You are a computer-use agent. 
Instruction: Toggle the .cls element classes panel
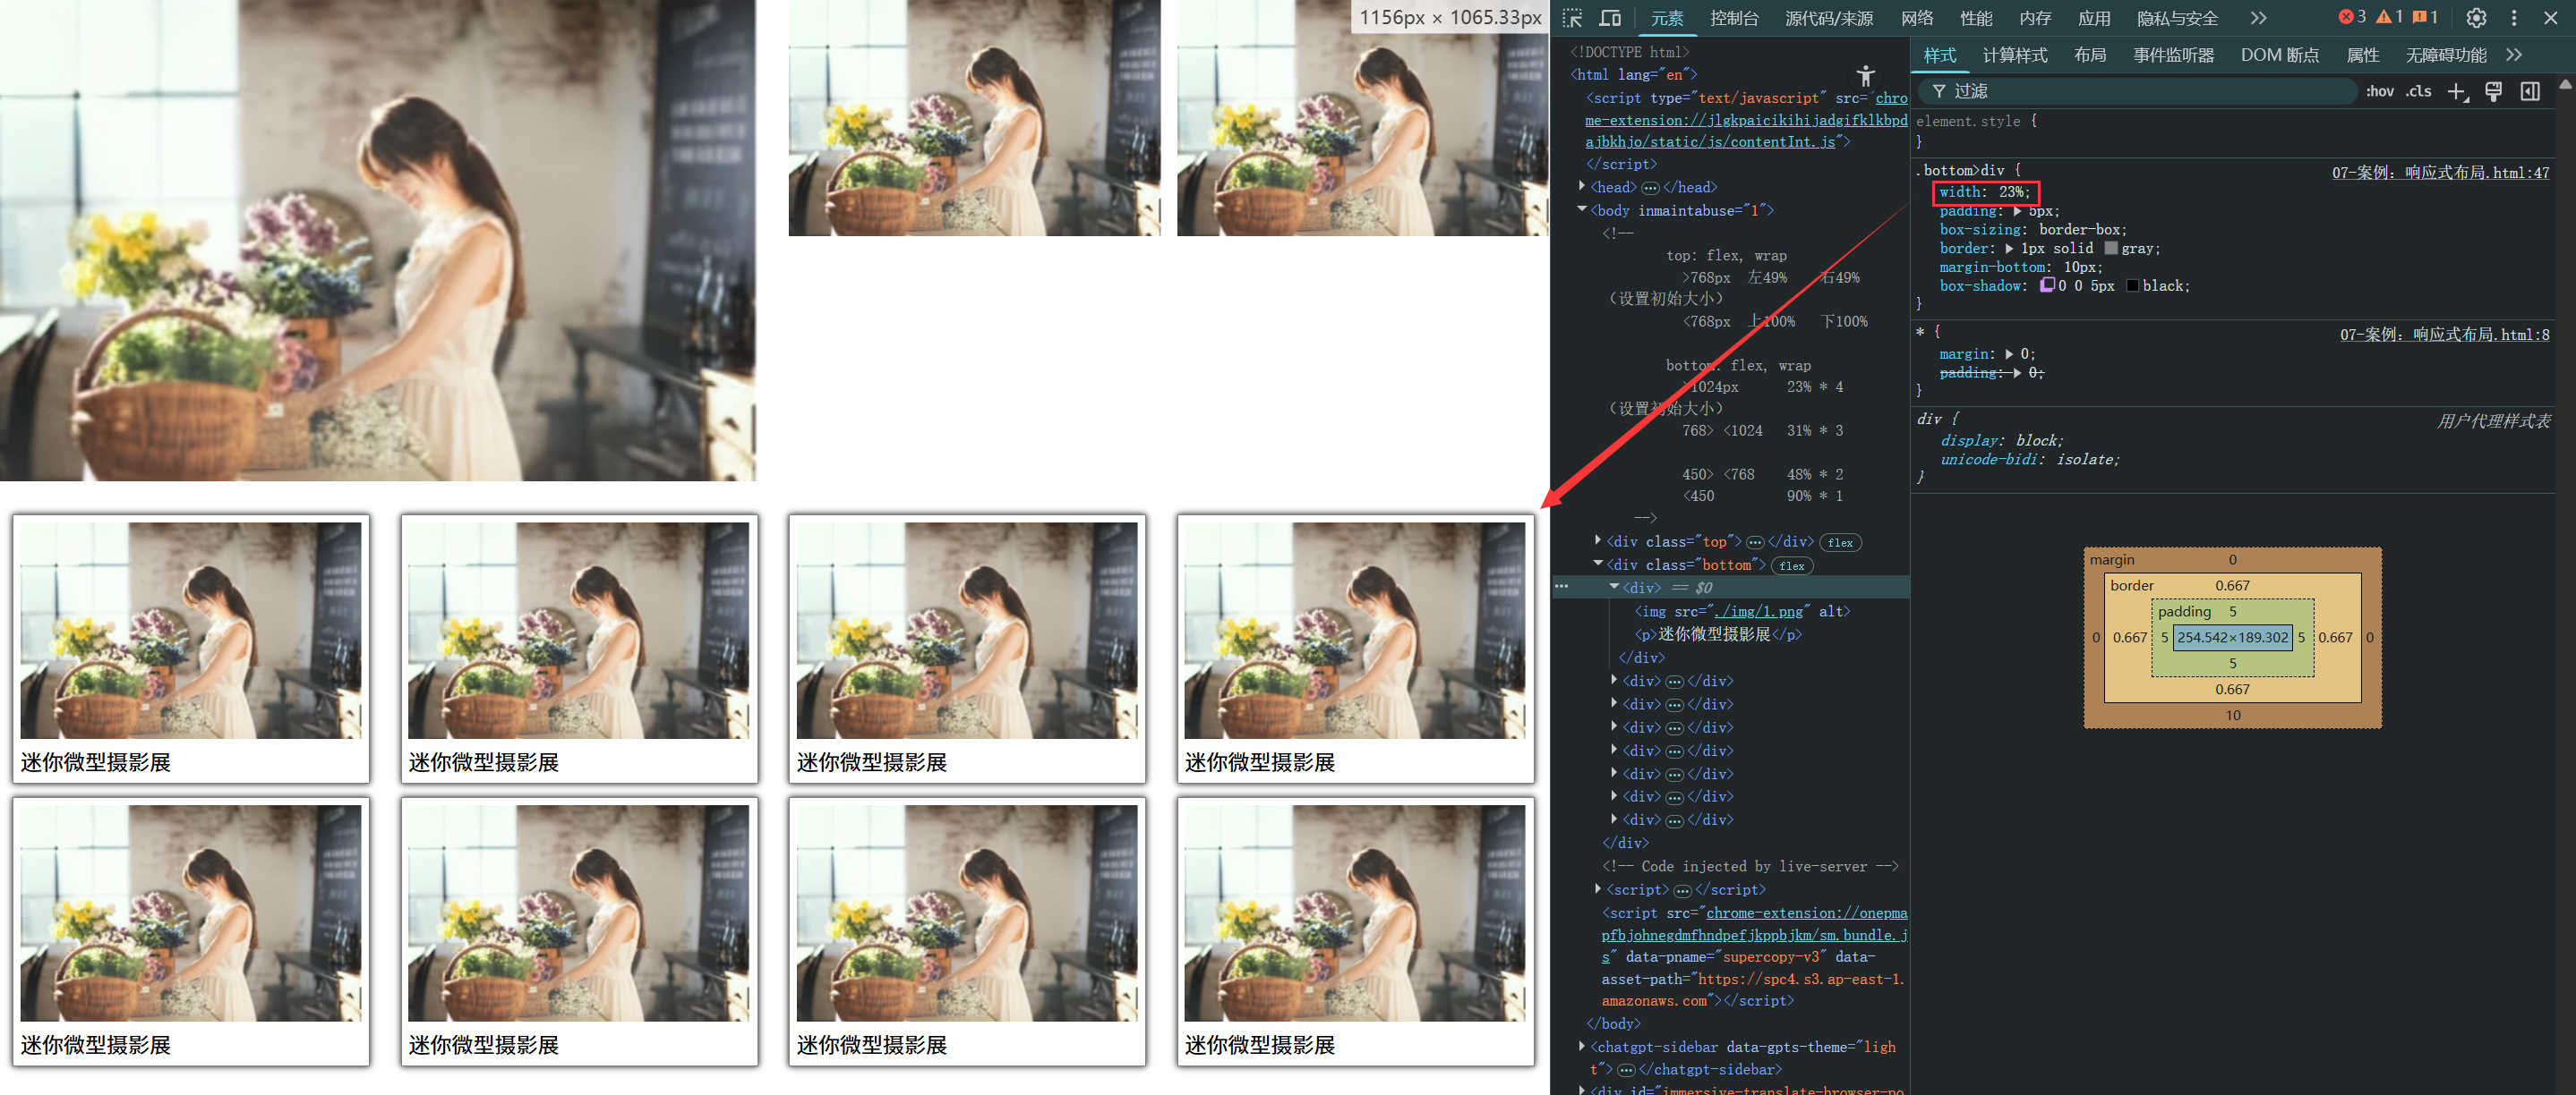pos(2418,91)
